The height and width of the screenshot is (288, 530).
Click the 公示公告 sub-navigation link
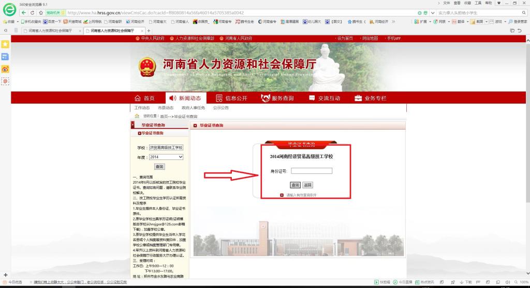pyautogui.click(x=220, y=108)
